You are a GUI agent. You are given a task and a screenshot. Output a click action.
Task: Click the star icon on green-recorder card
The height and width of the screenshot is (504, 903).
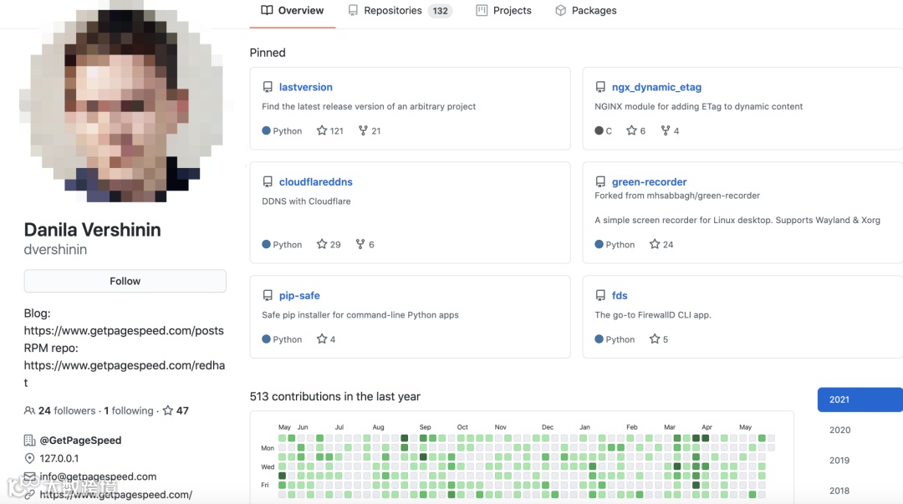[655, 244]
